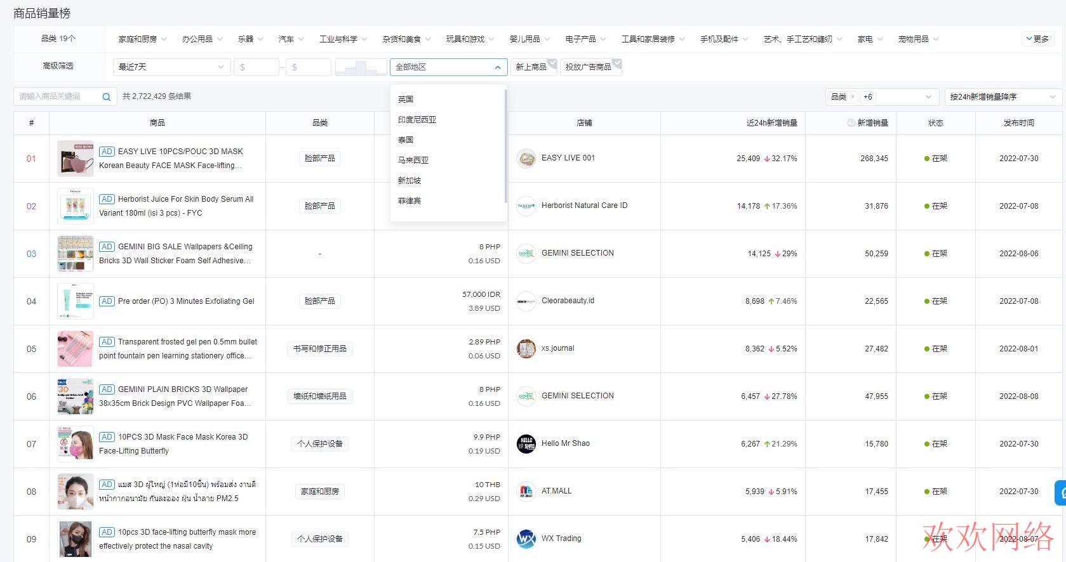This screenshot has height=562, width=1066.
Task: Click AT.MALL store logo
Action: tap(526, 492)
